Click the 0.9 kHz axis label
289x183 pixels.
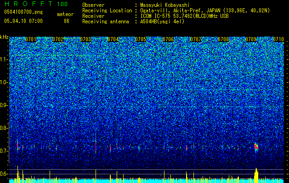pos(4,105)
